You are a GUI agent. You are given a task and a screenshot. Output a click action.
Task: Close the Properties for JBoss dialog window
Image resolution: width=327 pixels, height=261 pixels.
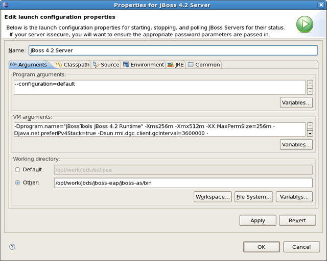click(x=321, y=5)
